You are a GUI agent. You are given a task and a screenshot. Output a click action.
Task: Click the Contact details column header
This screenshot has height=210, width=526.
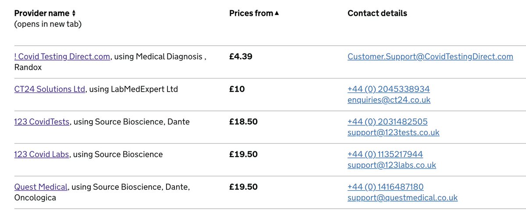(x=377, y=14)
